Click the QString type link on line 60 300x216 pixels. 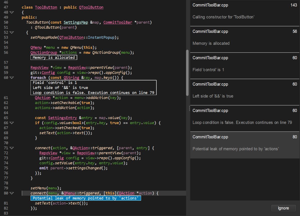71,78
